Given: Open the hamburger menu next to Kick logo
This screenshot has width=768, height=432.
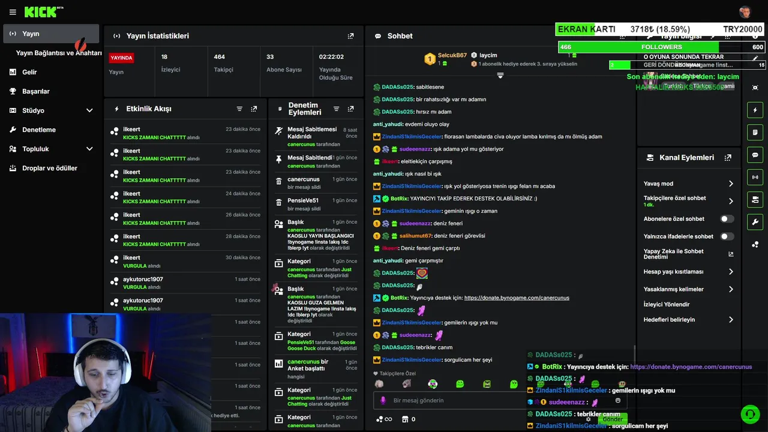Looking at the screenshot, I should coord(13,12).
